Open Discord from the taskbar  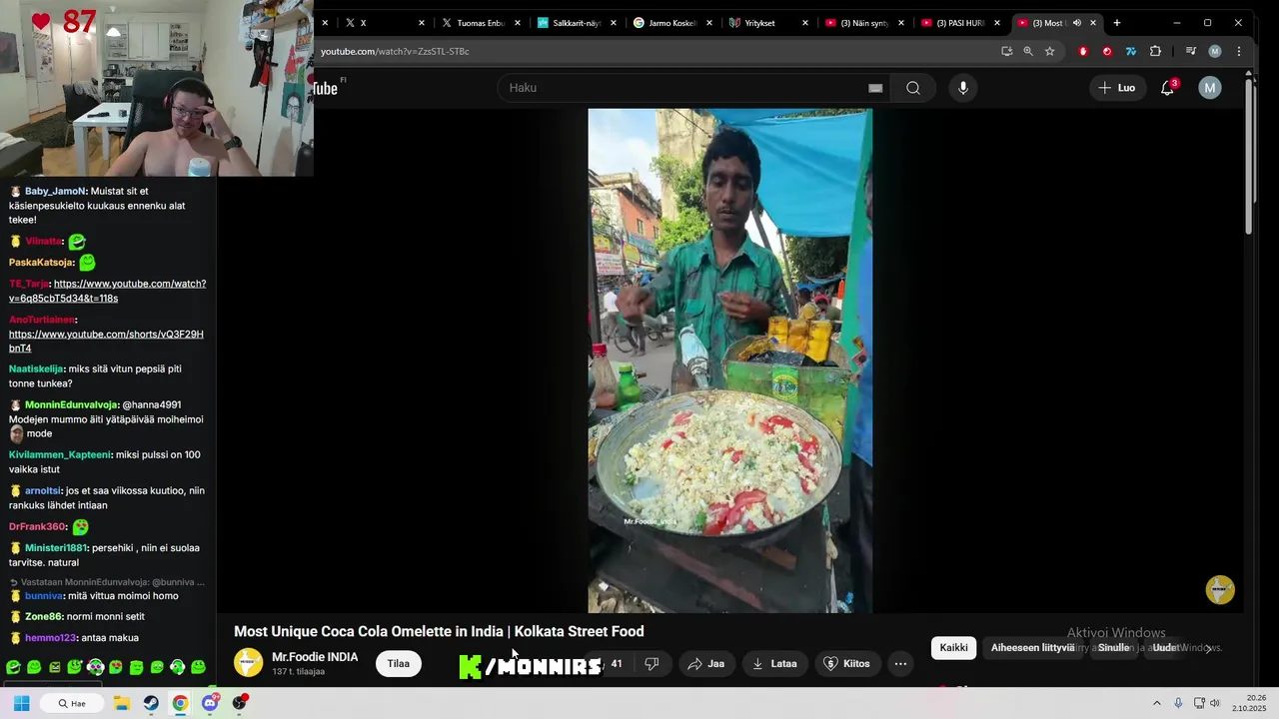coord(210,703)
